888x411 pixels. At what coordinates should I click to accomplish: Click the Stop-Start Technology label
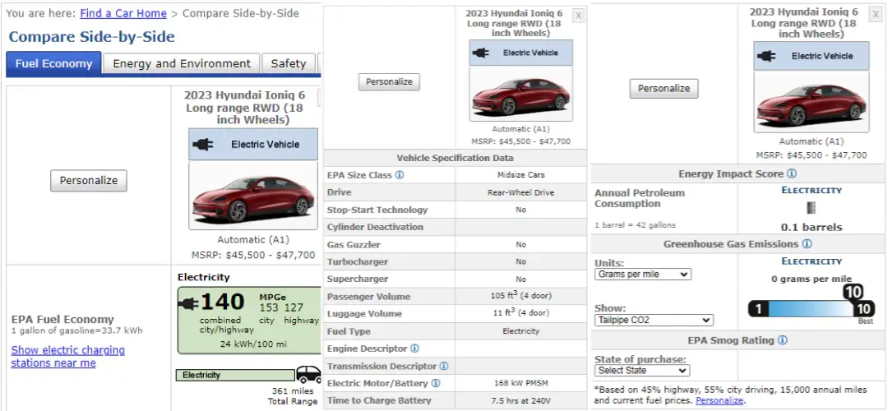coord(377,210)
